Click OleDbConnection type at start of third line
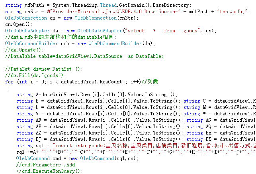The height and width of the screenshot is (174, 256). pos(26,18)
